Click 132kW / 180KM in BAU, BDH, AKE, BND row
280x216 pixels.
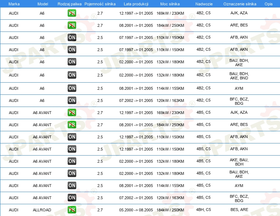[x=170, y=75]
